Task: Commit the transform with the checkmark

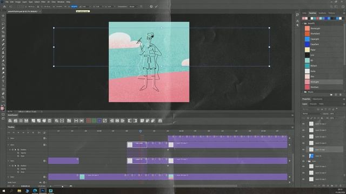Action: 156,6
